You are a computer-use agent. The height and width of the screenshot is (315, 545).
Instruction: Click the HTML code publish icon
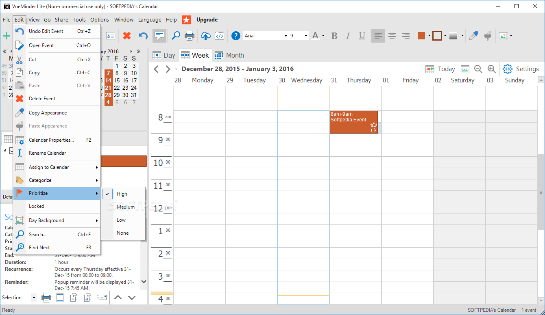click(220, 36)
